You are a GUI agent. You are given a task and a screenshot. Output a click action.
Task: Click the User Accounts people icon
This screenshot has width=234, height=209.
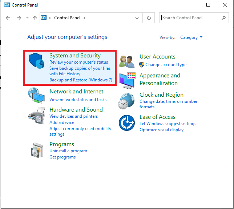tap(127, 61)
